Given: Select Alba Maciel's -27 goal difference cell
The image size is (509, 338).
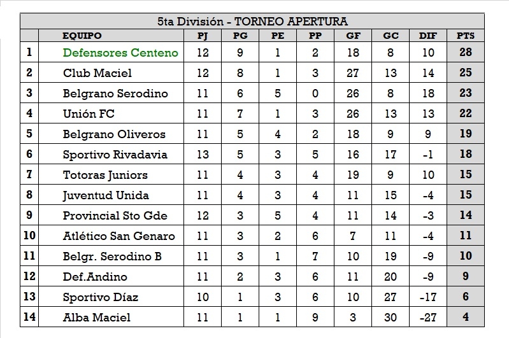Looking at the screenshot, I should point(428,317).
